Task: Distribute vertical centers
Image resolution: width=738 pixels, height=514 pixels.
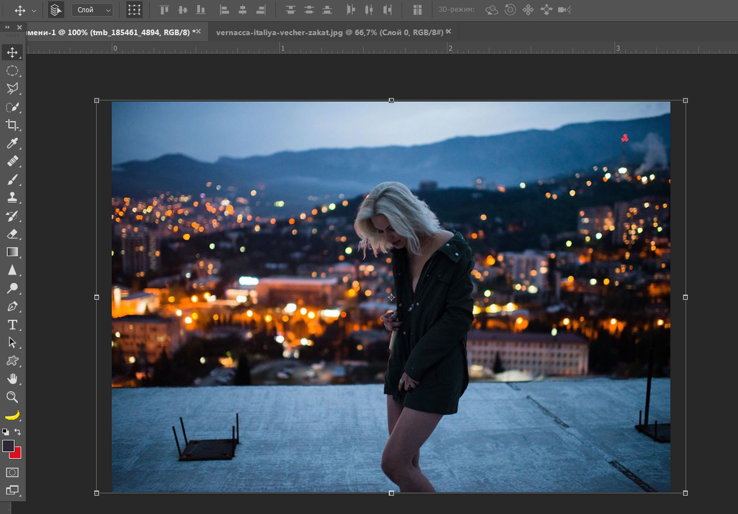Action: pyautogui.click(x=309, y=10)
